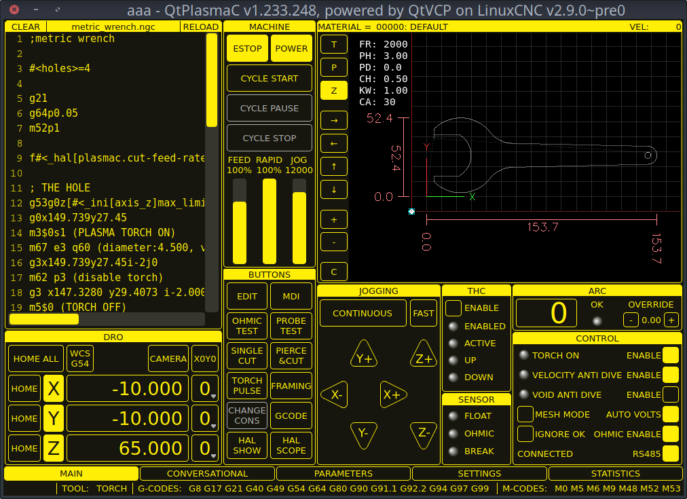Image resolution: width=687 pixels, height=499 pixels.
Task: Enable THC with its ENABLE checkbox
Action: click(x=453, y=308)
